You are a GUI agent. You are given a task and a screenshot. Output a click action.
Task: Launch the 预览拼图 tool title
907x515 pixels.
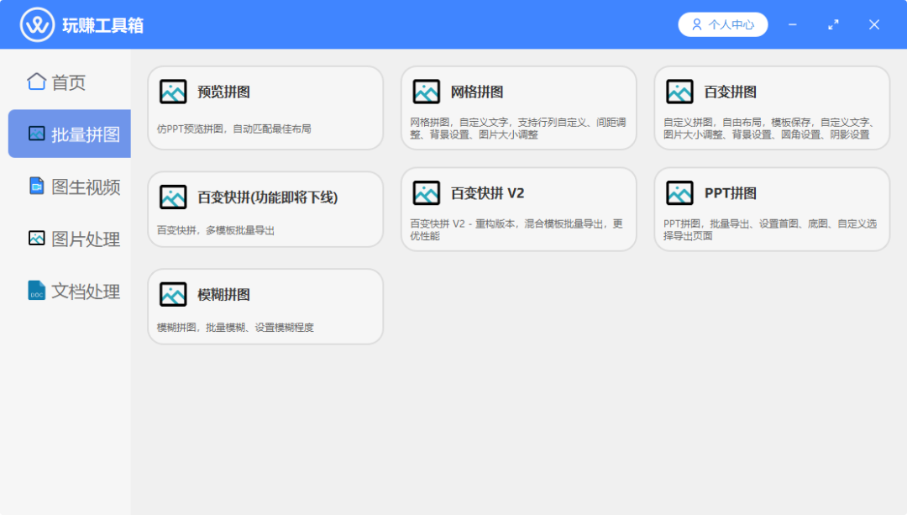pos(223,92)
